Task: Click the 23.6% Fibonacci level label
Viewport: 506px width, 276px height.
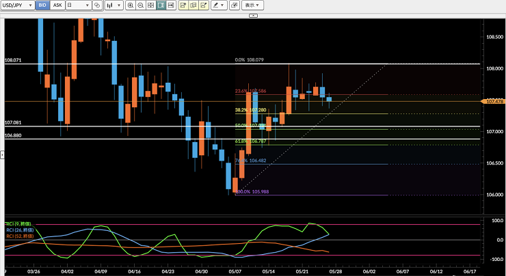Action: [250, 91]
